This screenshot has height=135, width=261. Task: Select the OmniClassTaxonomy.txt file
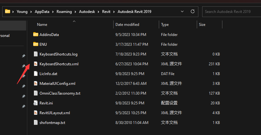coord(60,93)
